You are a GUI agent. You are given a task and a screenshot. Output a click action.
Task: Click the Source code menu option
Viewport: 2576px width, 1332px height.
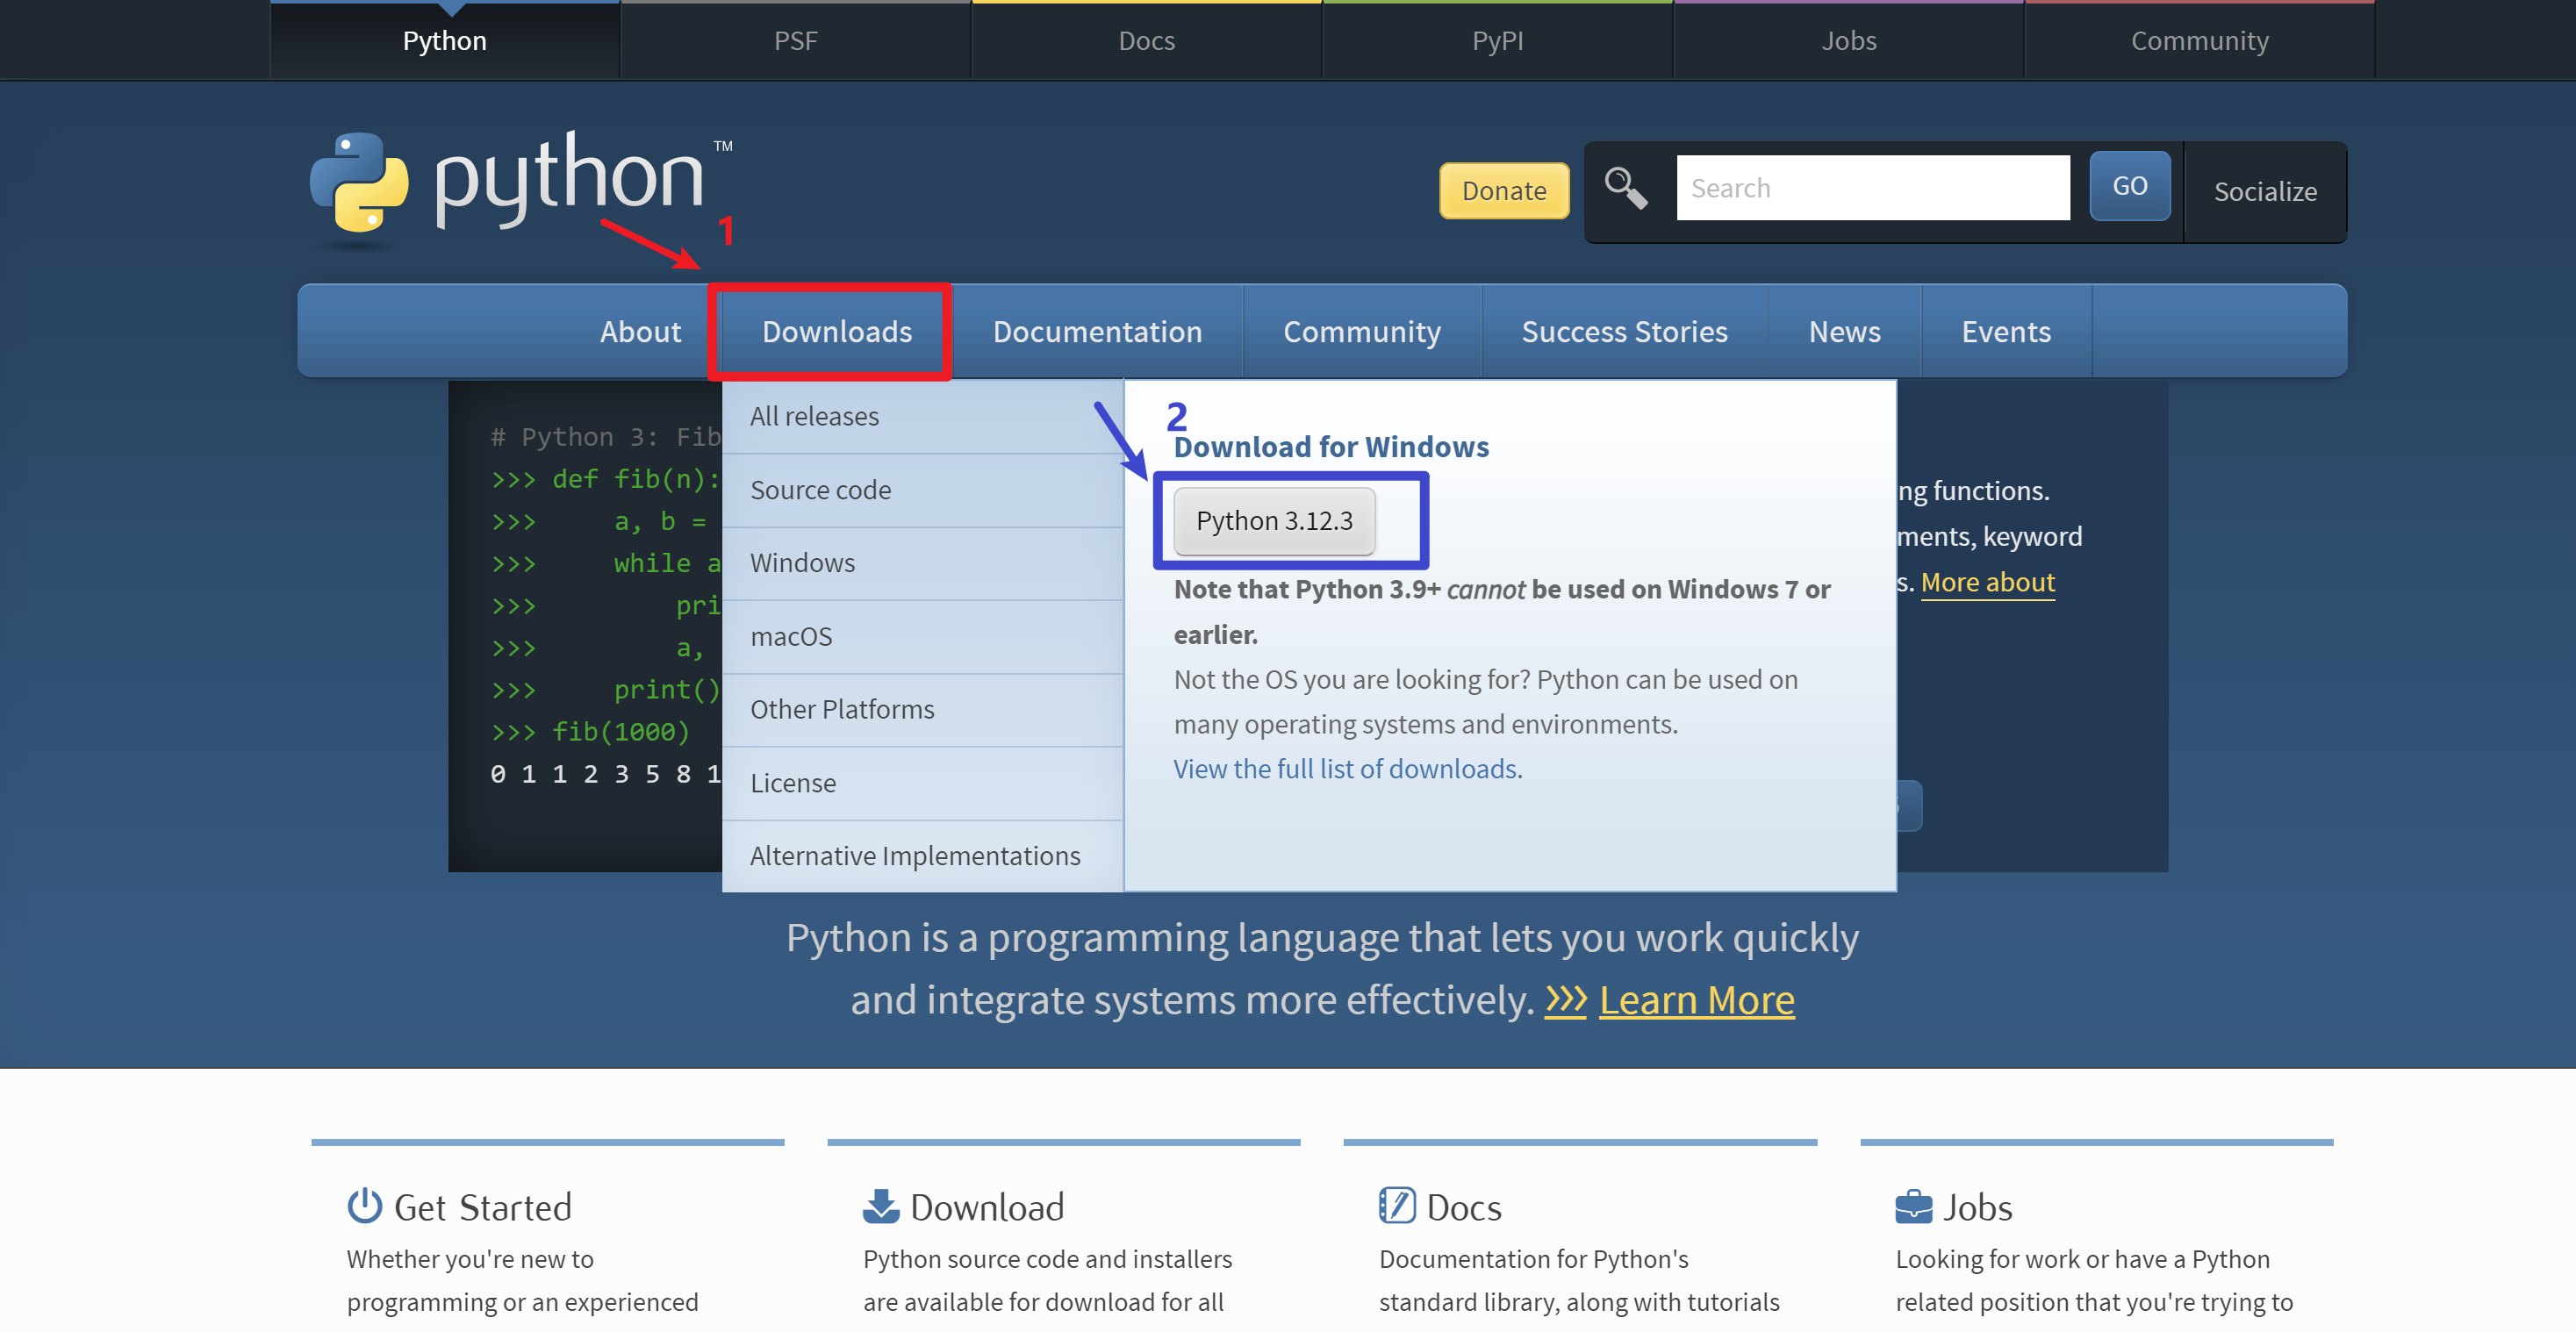click(821, 488)
